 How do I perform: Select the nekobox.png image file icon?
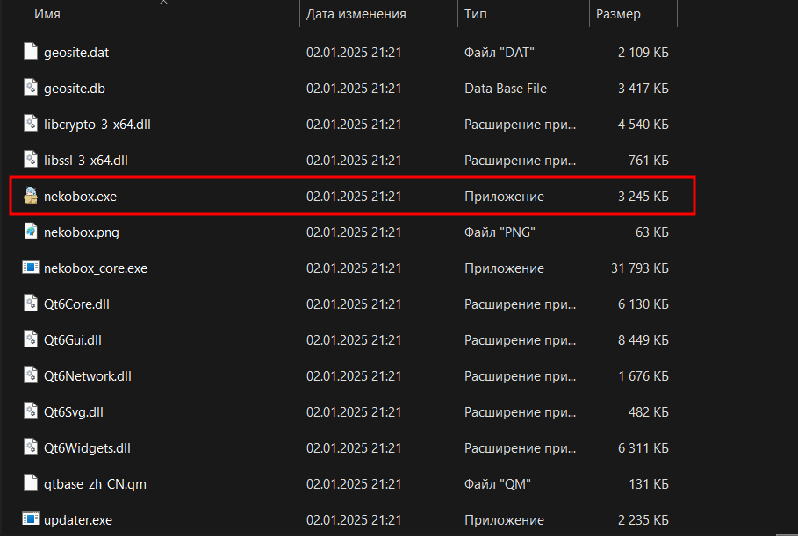31,232
